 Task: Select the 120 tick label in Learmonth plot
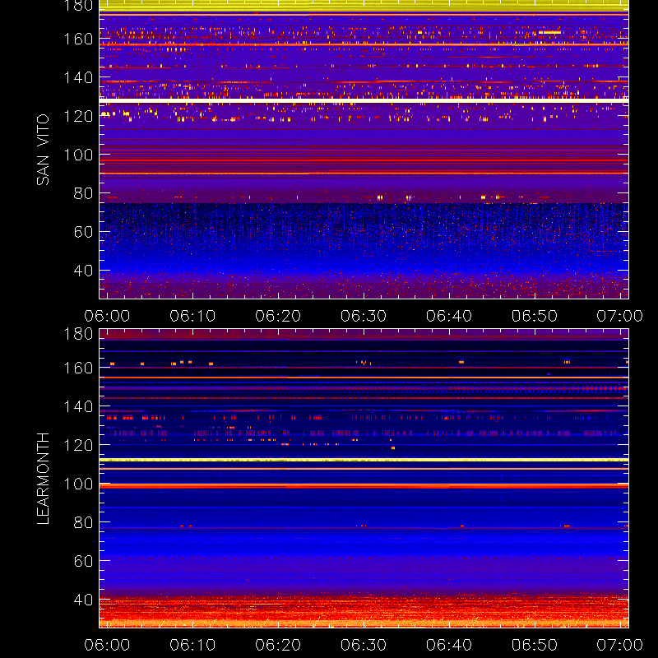tap(78, 445)
